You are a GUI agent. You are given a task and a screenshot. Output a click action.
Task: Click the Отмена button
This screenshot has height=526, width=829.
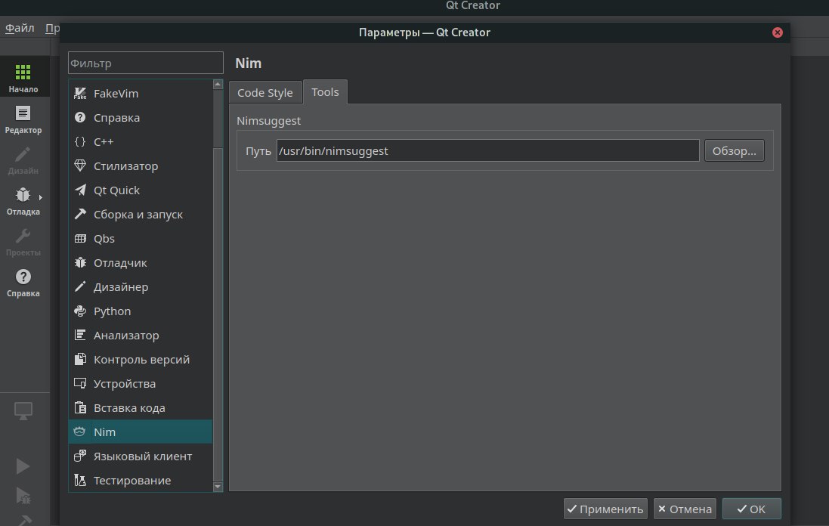pos(685,509)
